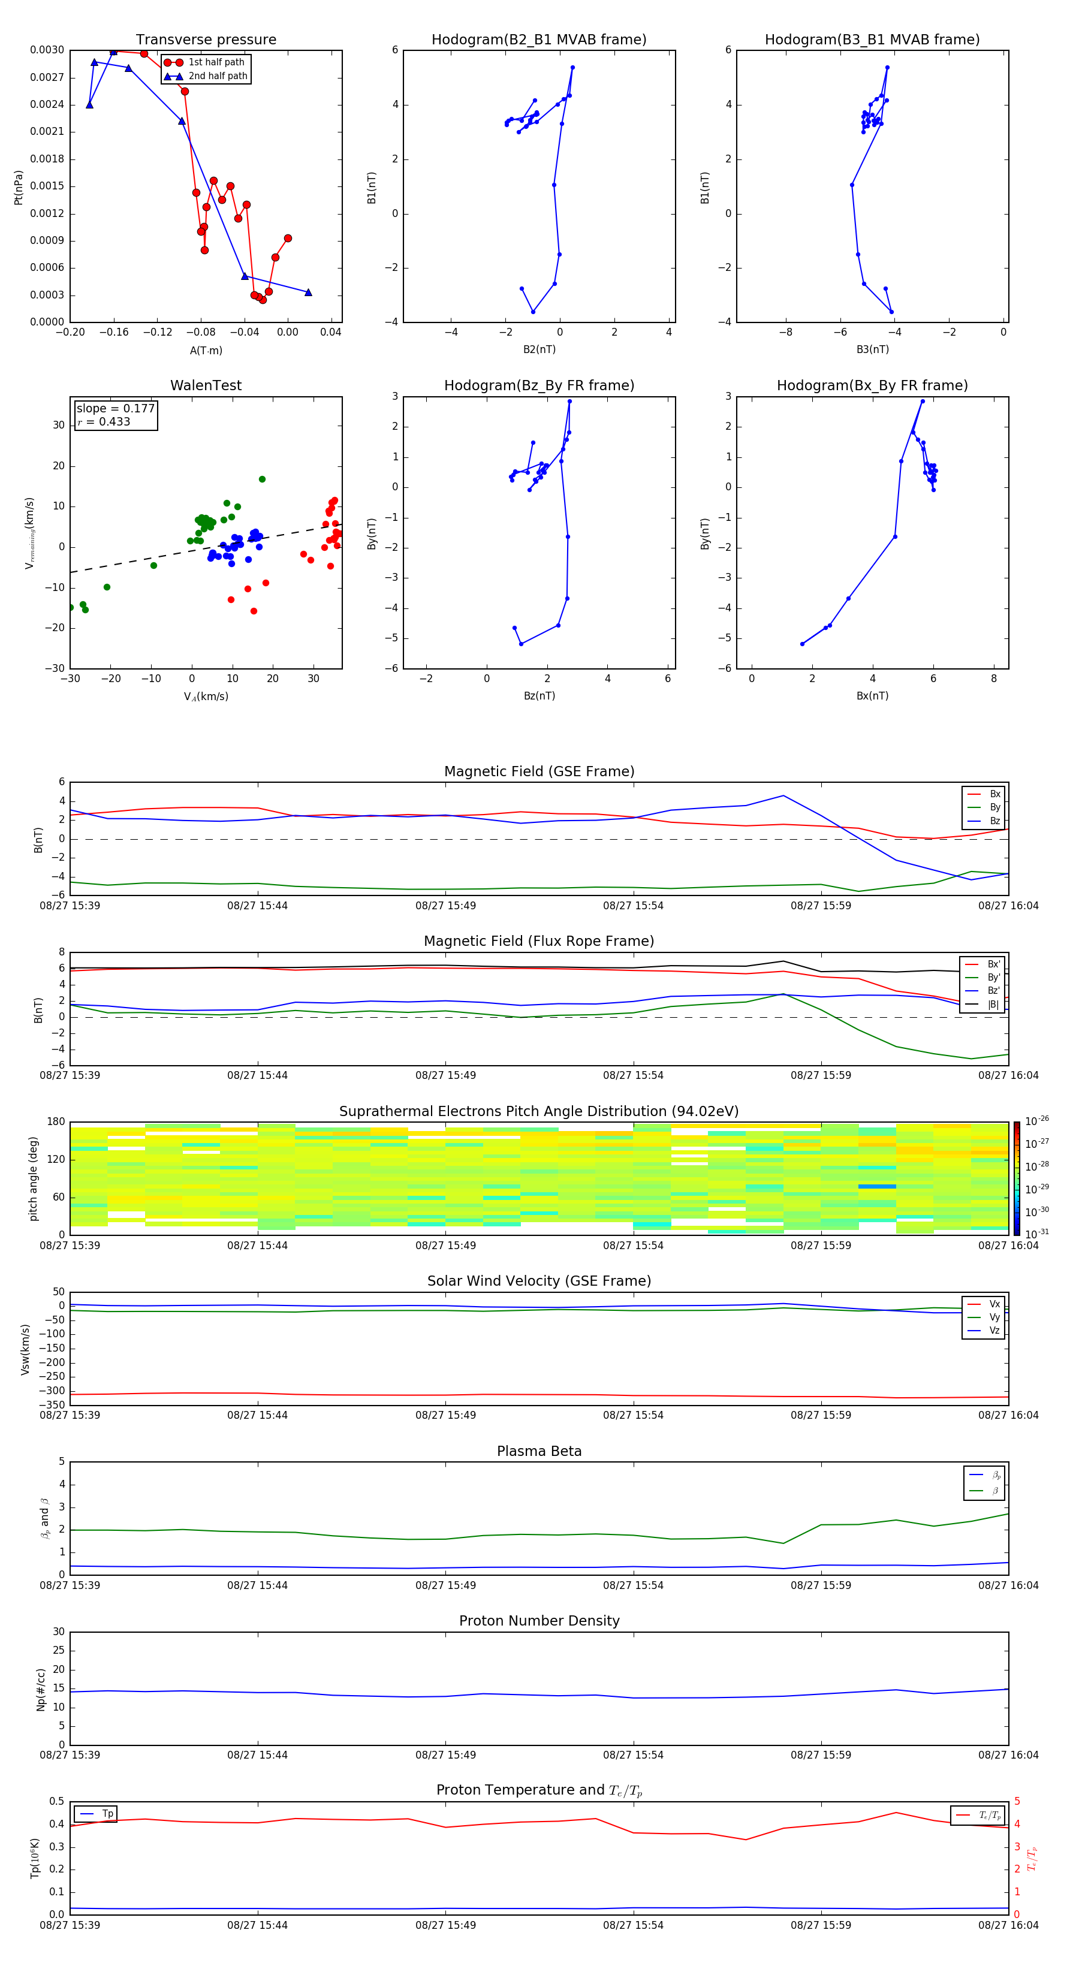Screen dimensions: 1079x1978
Task: Click the 'B3(nT)' x-axis label
Action: click(x=872, y=349)
